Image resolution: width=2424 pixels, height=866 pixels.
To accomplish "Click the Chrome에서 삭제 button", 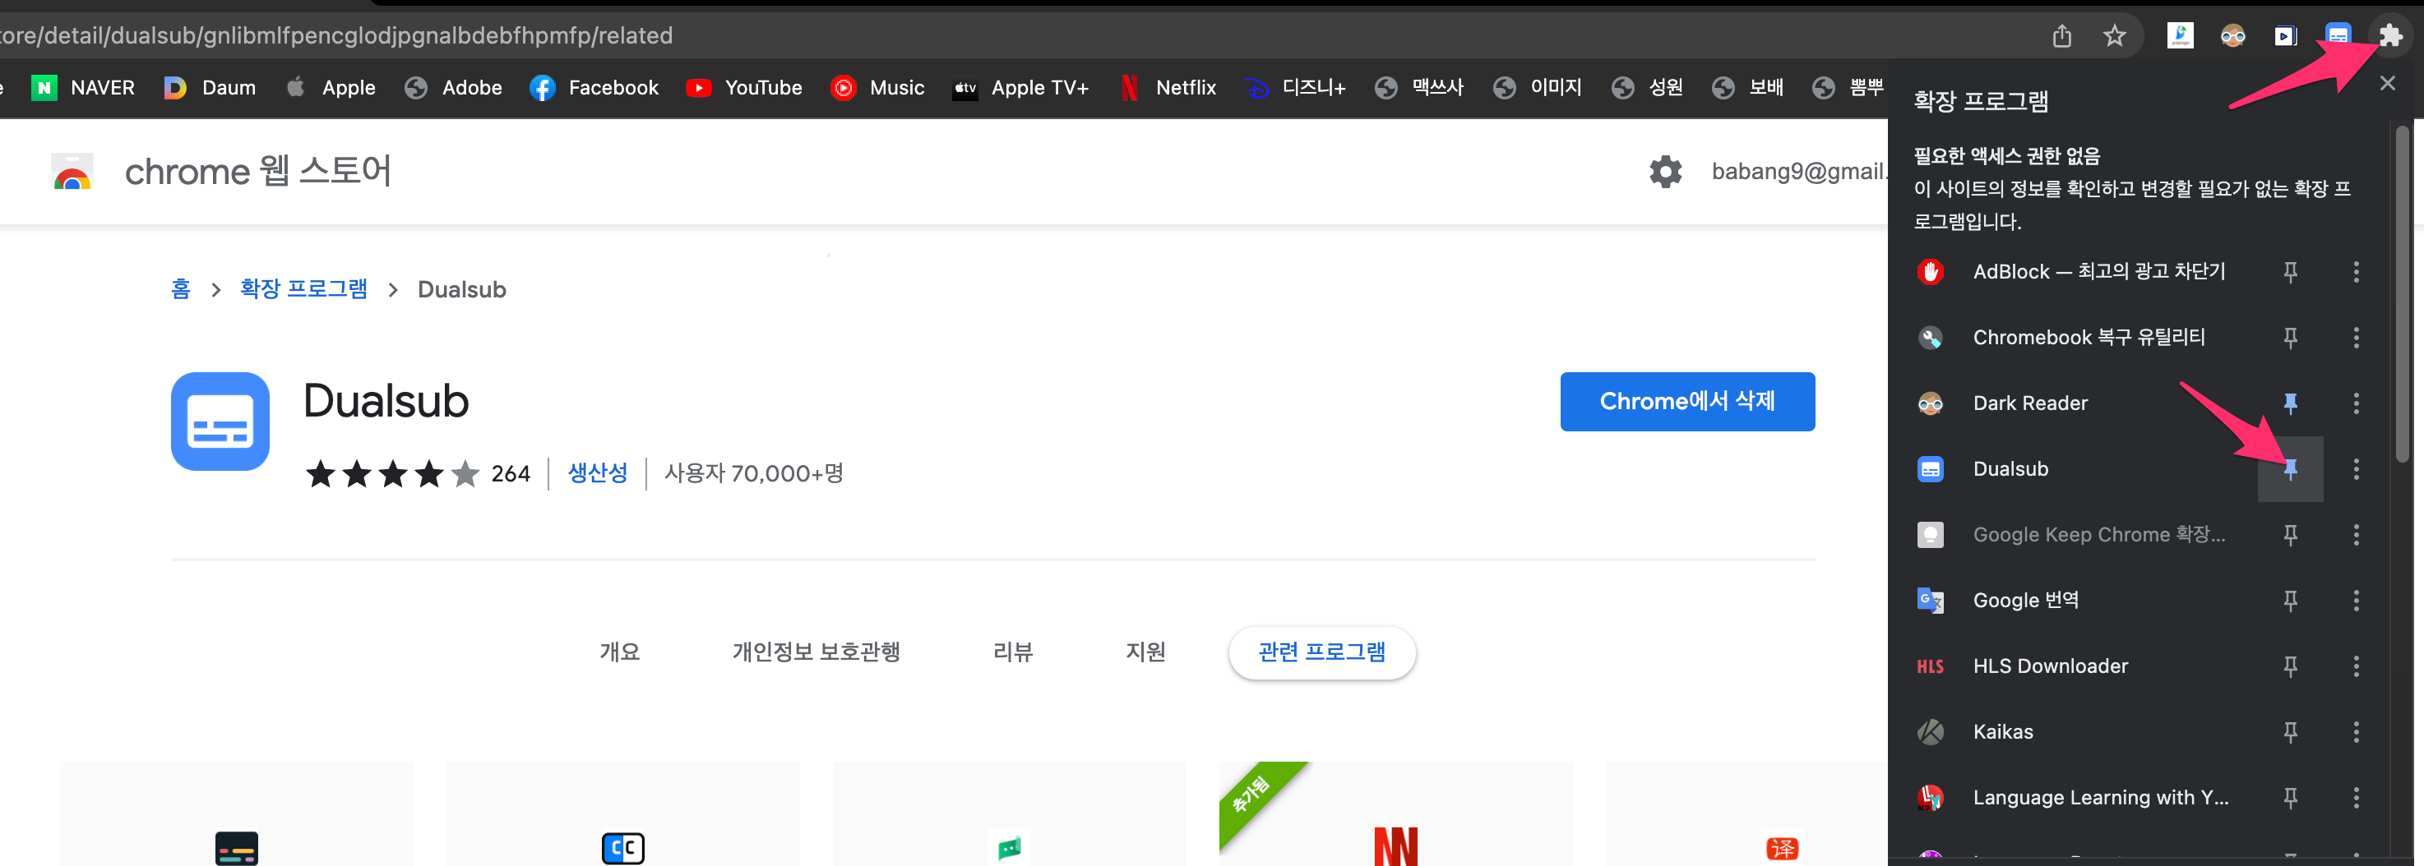I will 1687,402.
